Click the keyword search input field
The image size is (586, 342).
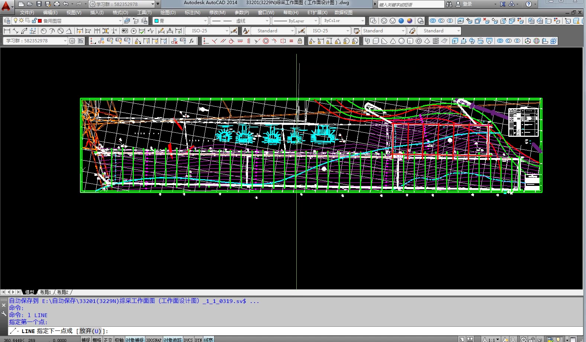tap(410, 4)
